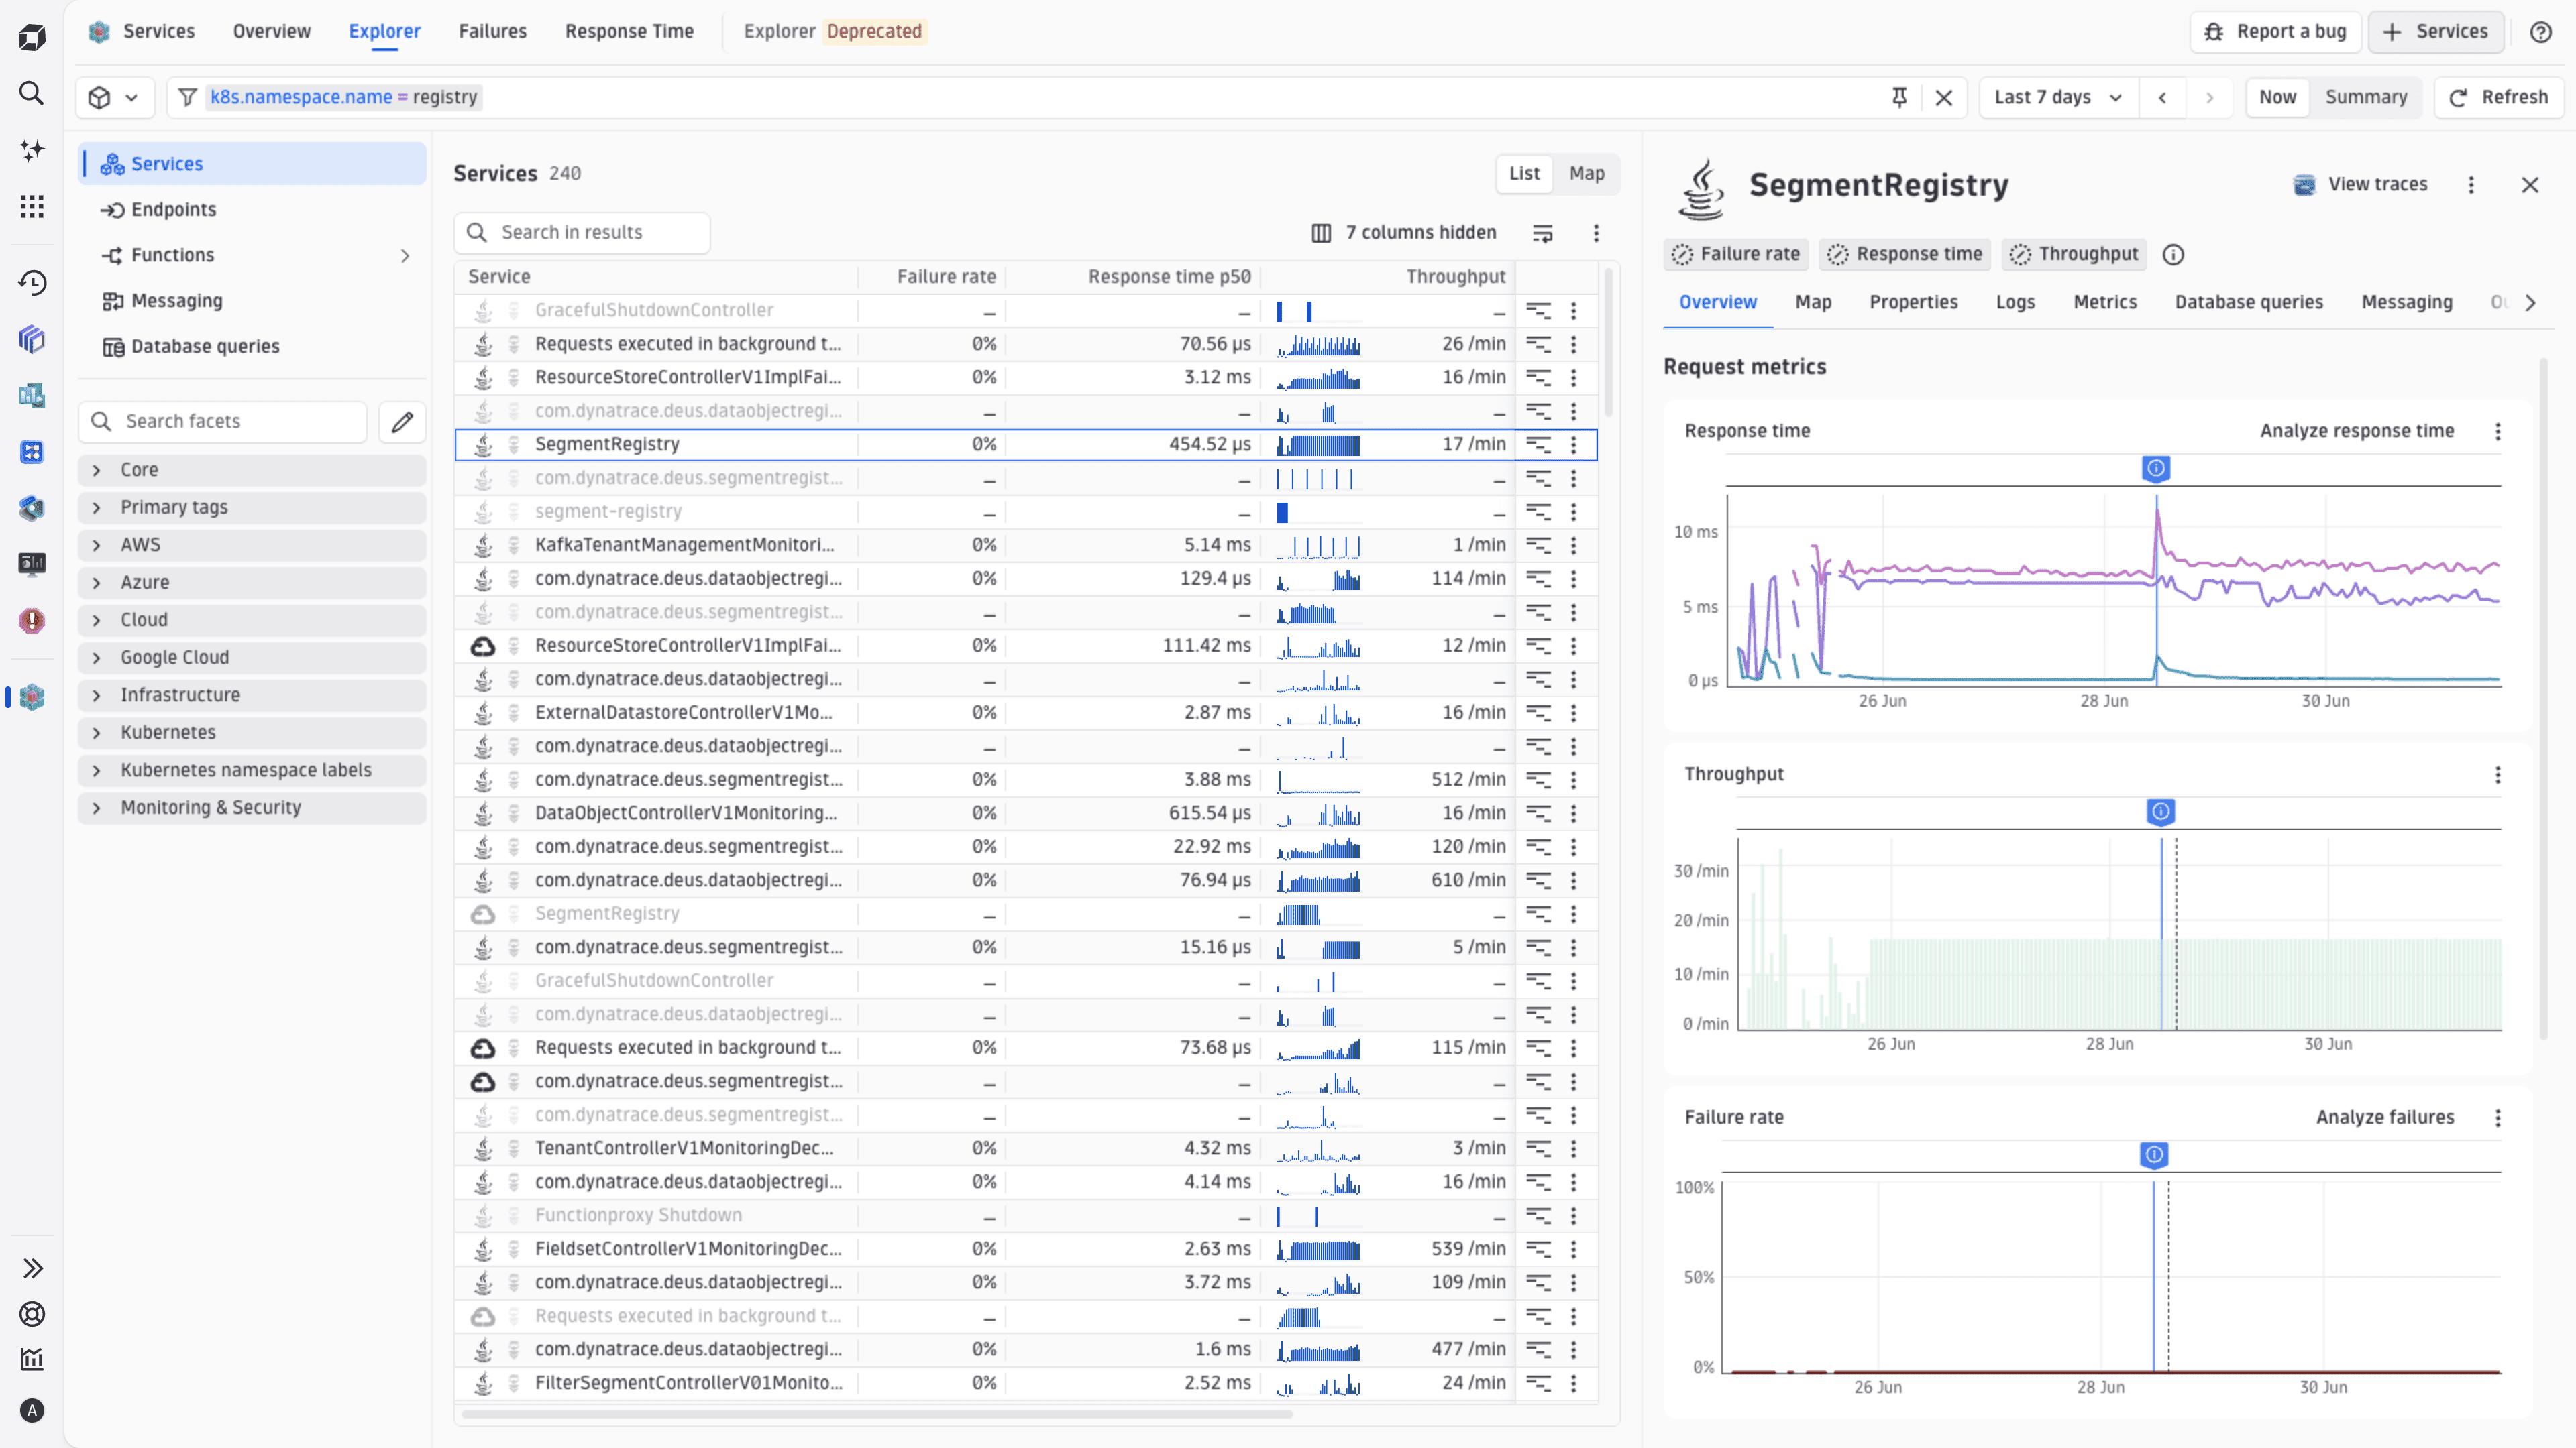This screenshot has width=2576, height=1448.
Task: Click the user account avatar icon
Action: coord(32,1410)
